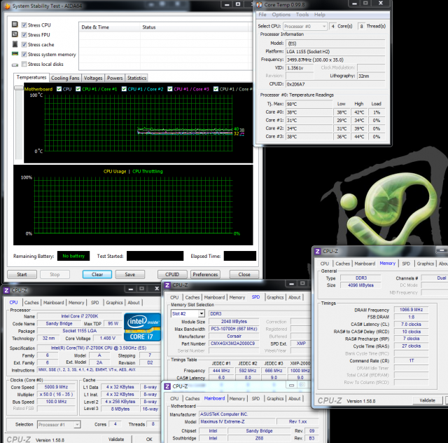Image resolution: width=448 pixels, height=443 pixels.
Task: Click the Z icon of the CPU-Z Mainboard window
Action: pyautogui.click(x=167, y=386)
